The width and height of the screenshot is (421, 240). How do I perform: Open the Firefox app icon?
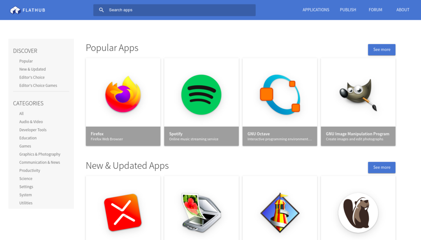(x=123, y=94)
